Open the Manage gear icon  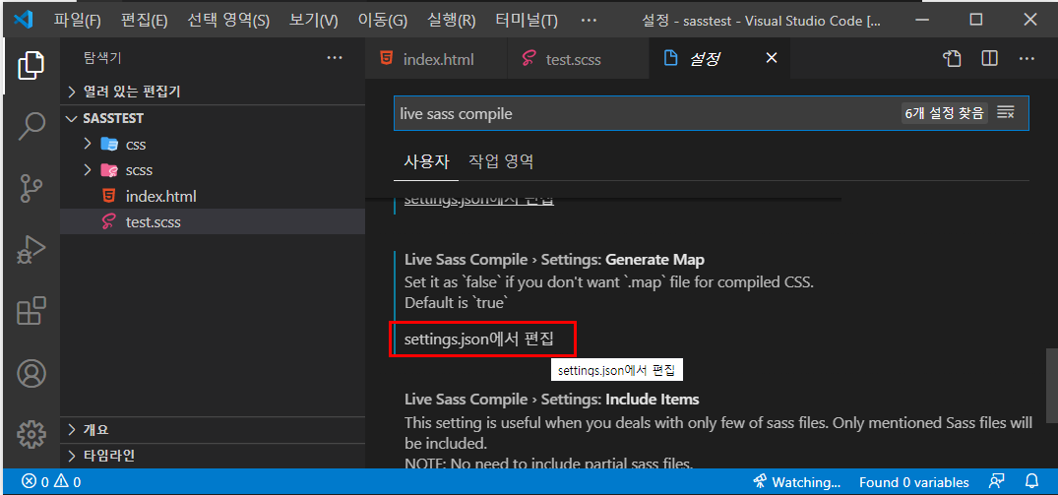coord(31,435)
